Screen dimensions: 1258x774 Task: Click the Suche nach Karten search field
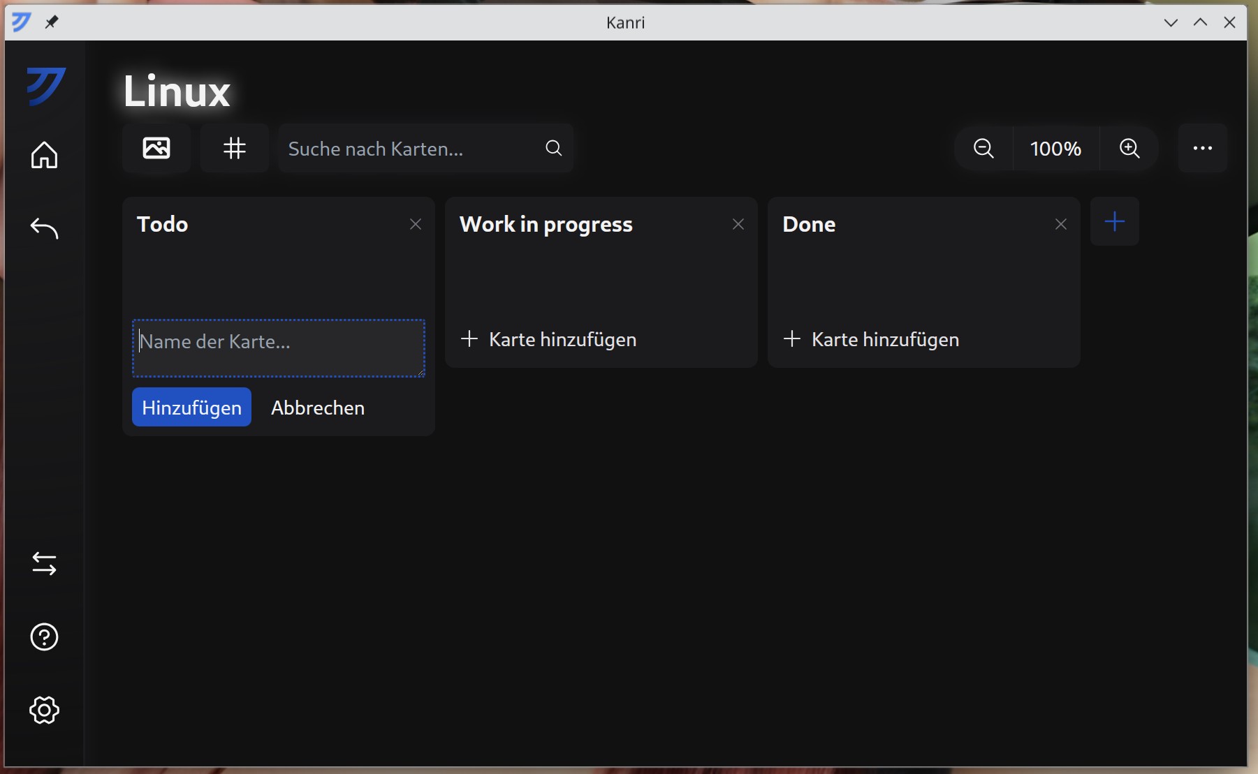(x=426, y=148)
